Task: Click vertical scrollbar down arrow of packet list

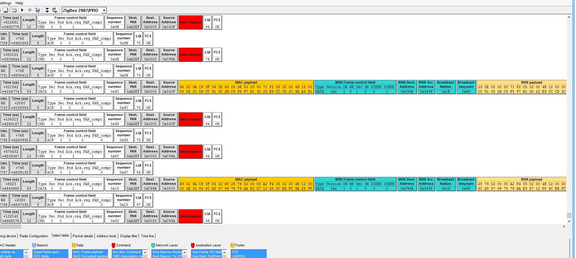Action: point(569,221)
